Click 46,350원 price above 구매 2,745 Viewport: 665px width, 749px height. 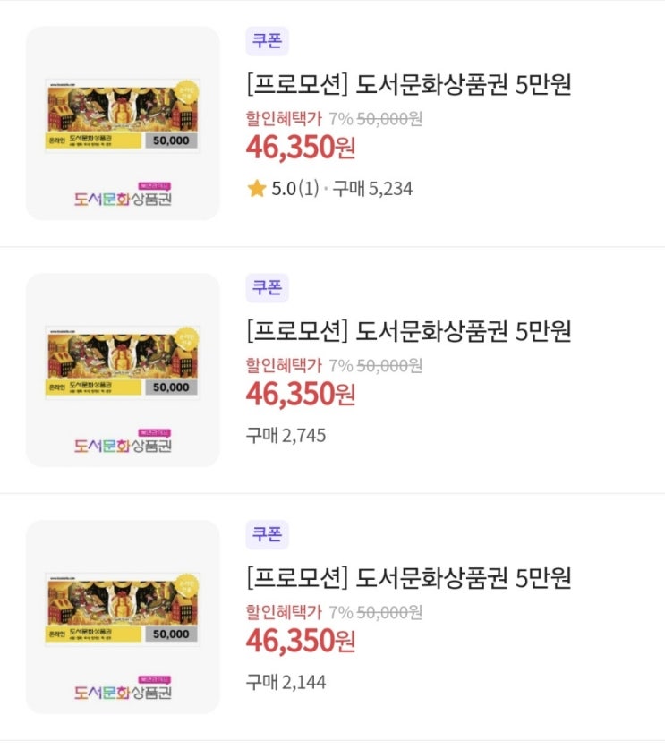301,393
